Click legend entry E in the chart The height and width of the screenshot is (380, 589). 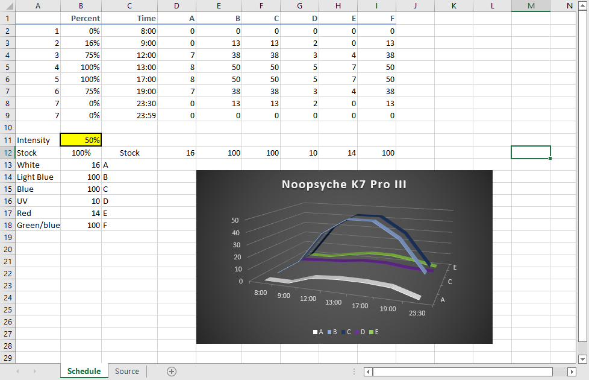(x=374, y=332)
